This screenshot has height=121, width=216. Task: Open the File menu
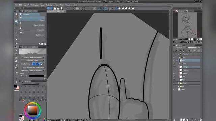[x=16, y=5]
